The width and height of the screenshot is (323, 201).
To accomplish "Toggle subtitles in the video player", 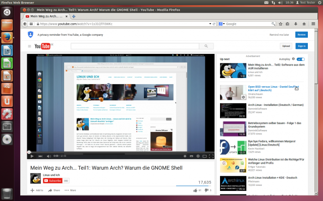I will (x=191, y=156).
